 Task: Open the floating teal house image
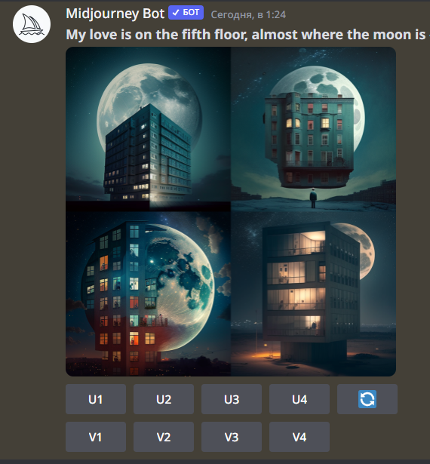click(x=313, y=129)
